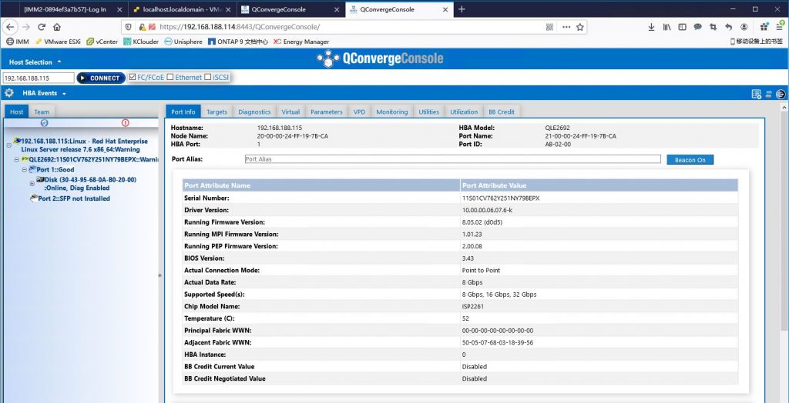Open the Energy Manager bookmark
The height and width of the screenshot is (403, 789).
[x=301, y=42]
